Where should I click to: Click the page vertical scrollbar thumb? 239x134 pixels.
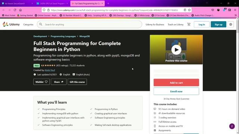(x=238, y=26)
